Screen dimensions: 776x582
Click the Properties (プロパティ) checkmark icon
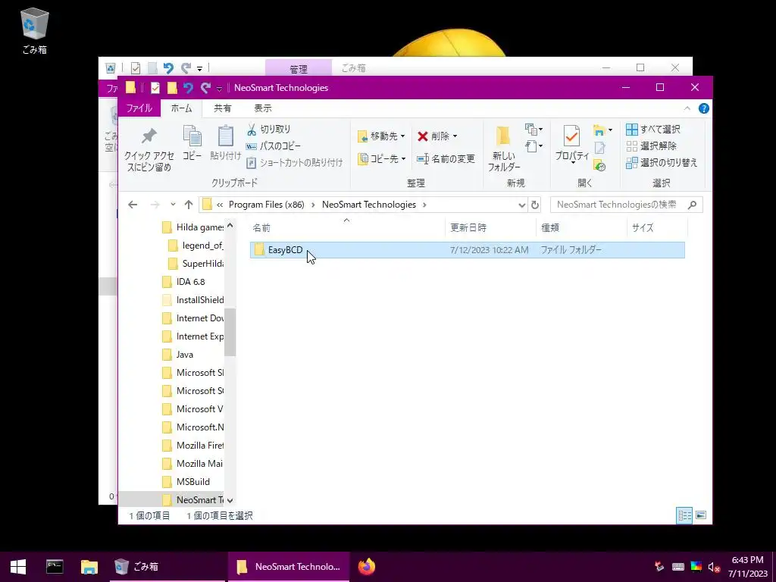pyautogui.click(x=571, y=136)
